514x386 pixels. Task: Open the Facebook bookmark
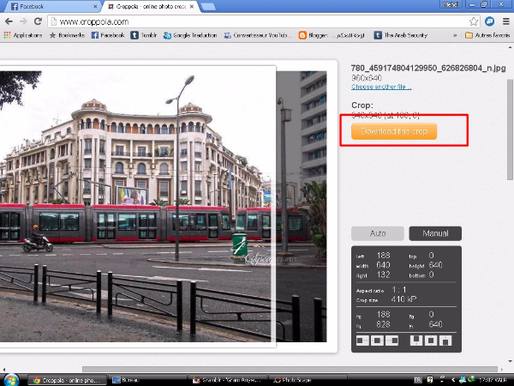pyautogui.click(x=108, y=35)
